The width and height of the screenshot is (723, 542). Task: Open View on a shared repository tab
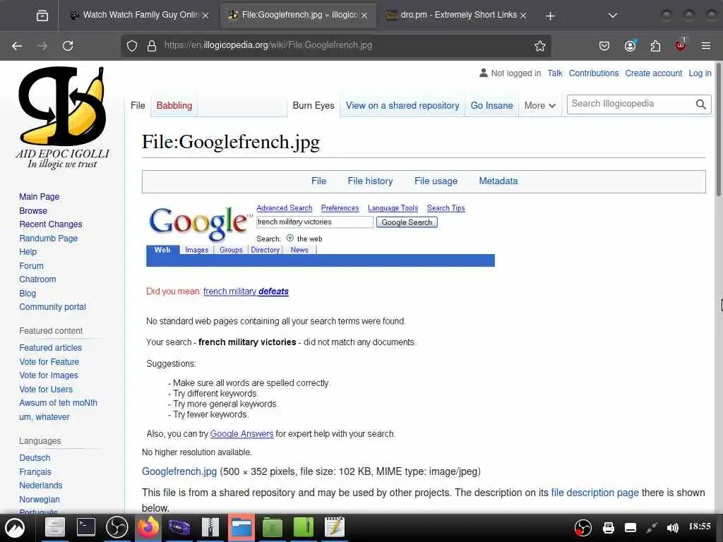click(x=402, y=106)
